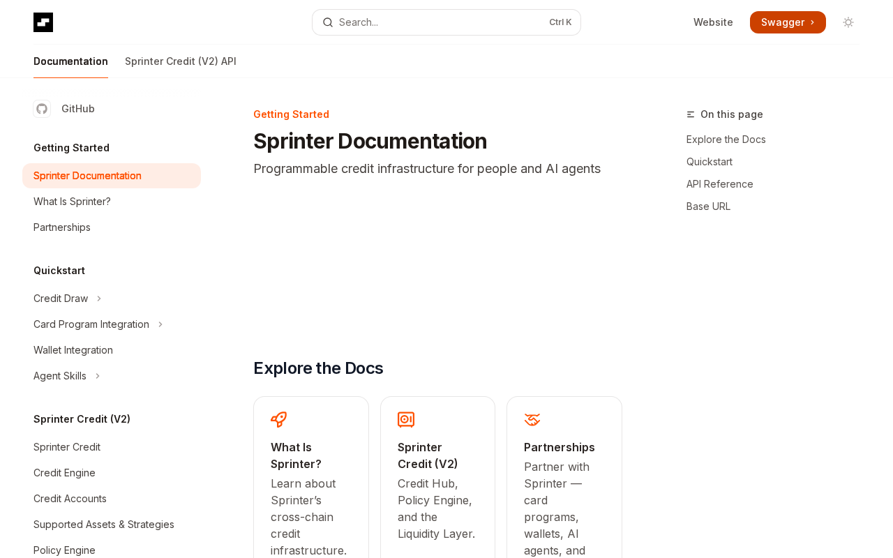Open the Website link in header

point(713,22)
